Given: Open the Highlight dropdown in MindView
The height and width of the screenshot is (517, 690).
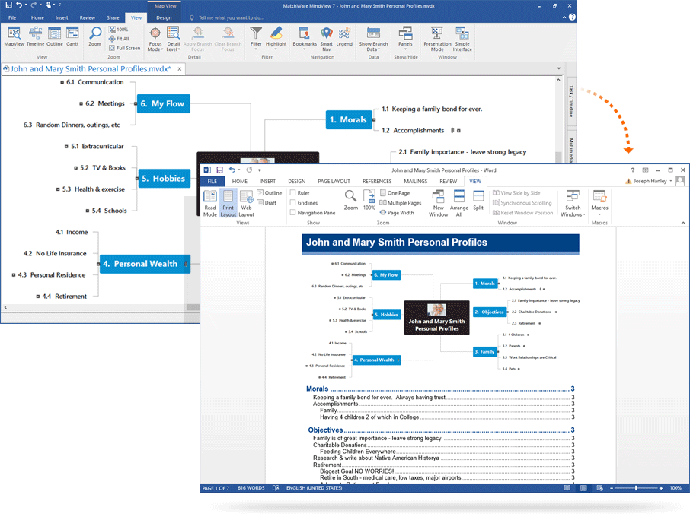Looking at the screenshot, I should click(x=276, y=38).
